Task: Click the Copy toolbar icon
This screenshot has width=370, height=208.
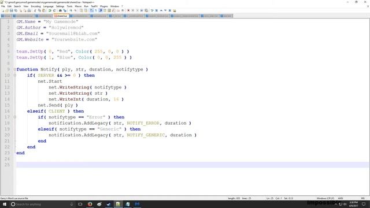Action: pyautogui.click(x=39, y=10)
